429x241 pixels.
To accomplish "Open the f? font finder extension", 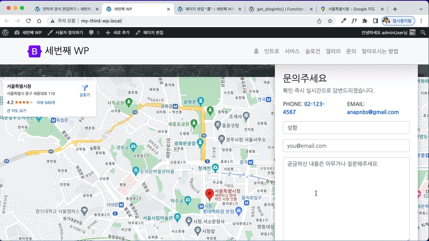I will (354, 21).
